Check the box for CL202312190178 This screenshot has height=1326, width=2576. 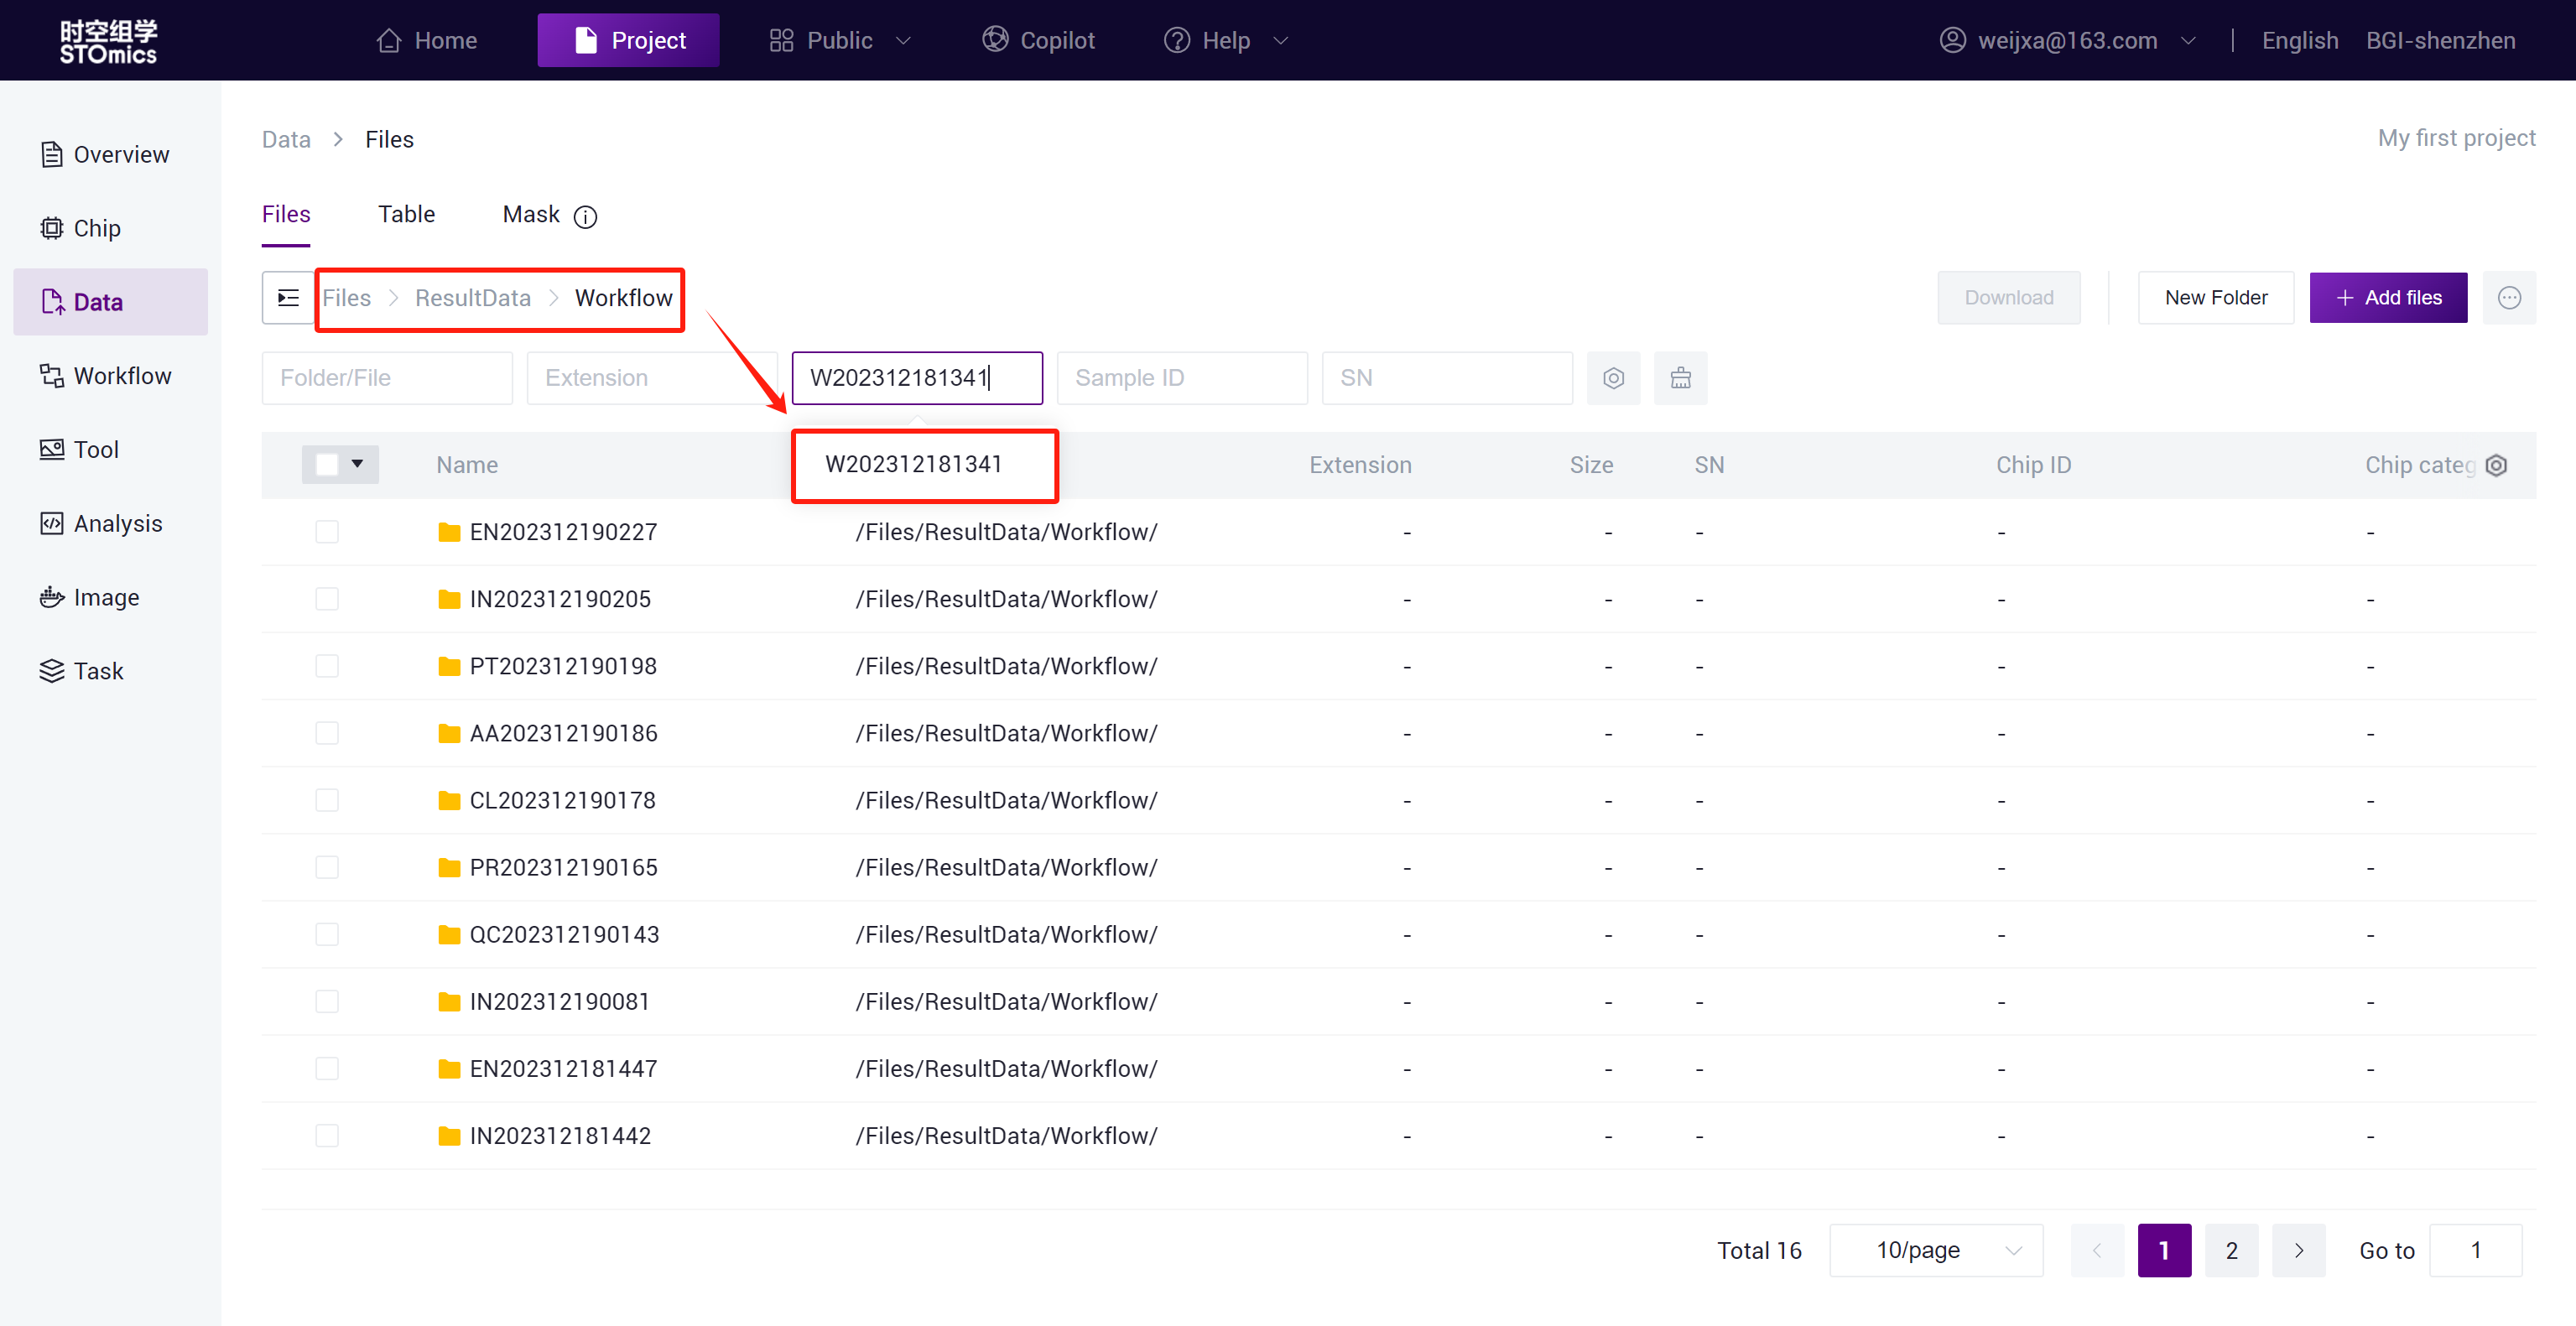327,800
